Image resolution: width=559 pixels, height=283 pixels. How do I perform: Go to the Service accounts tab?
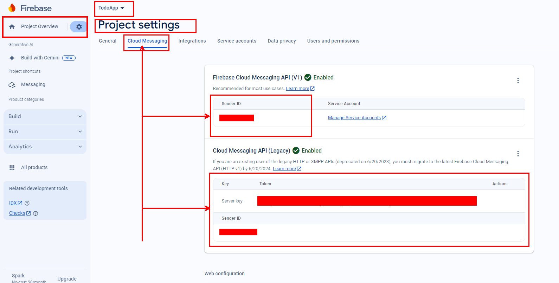coord(237,41)
